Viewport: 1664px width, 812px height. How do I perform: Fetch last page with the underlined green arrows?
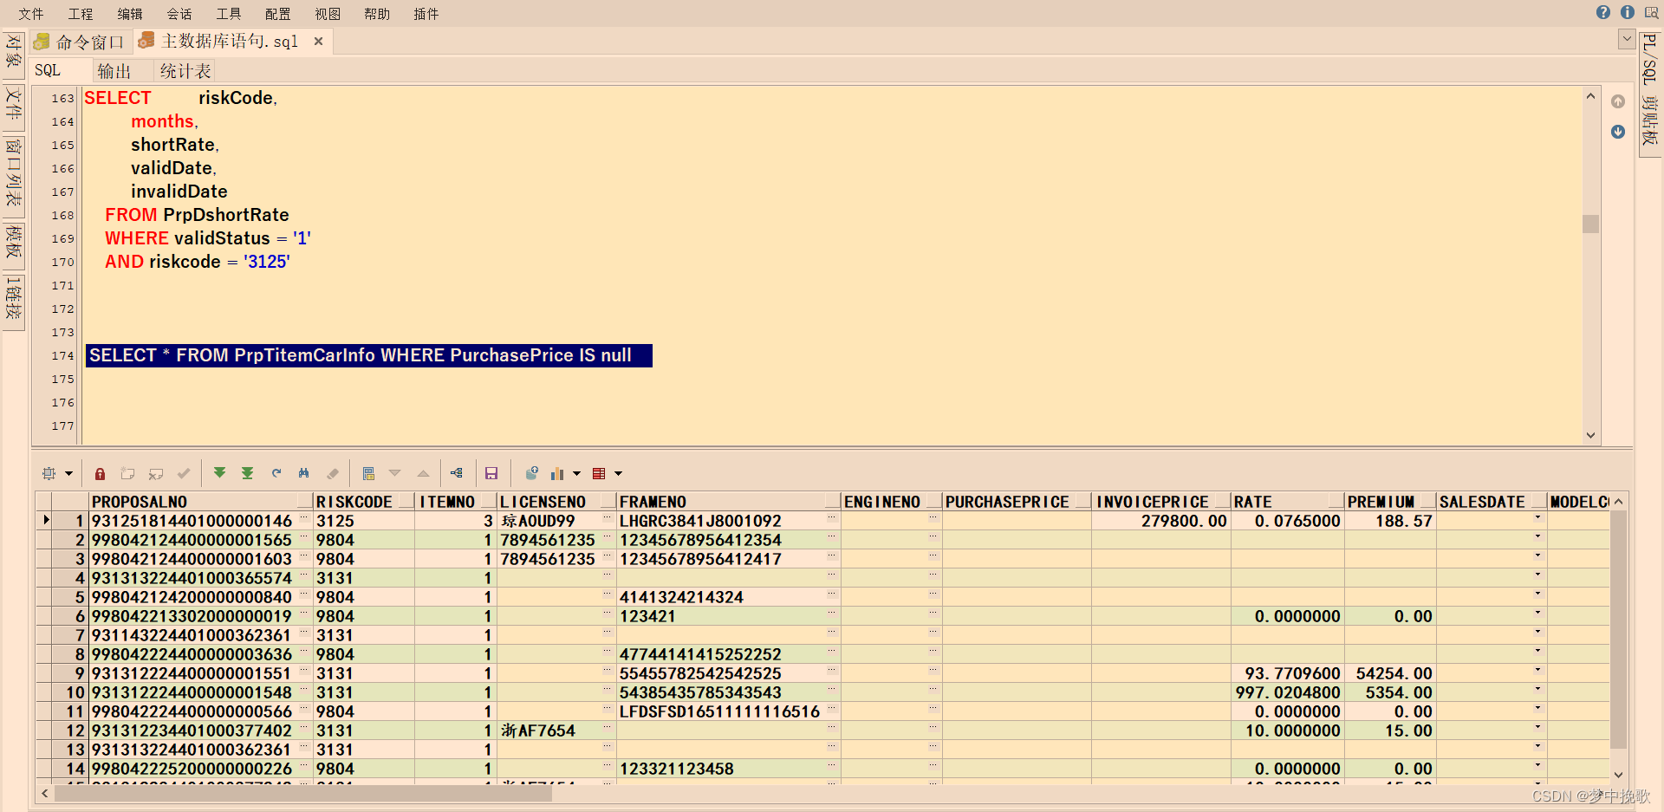(x=248, y=473)
